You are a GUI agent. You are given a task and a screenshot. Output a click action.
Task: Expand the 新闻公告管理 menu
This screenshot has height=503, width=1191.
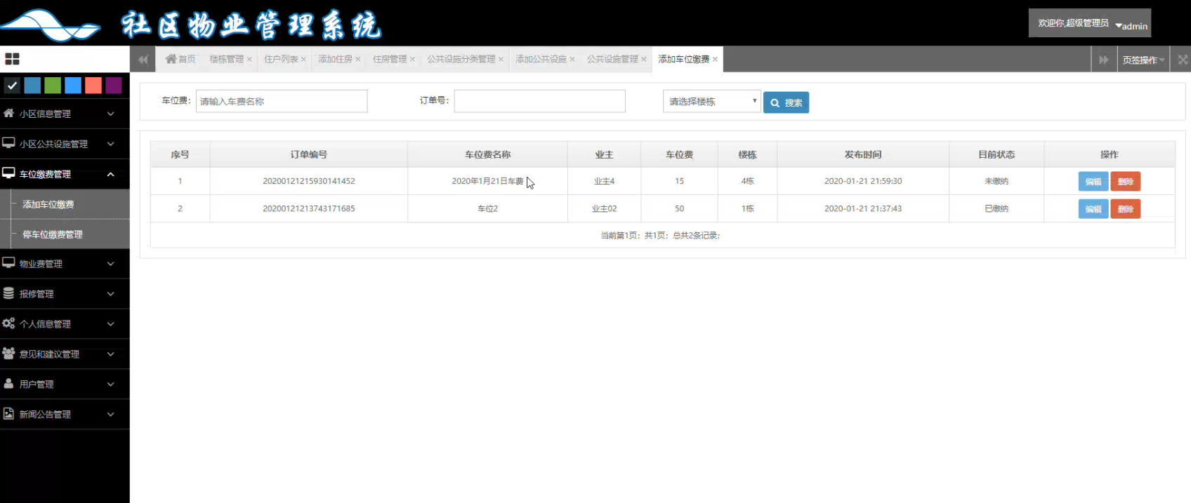[65, 415]
